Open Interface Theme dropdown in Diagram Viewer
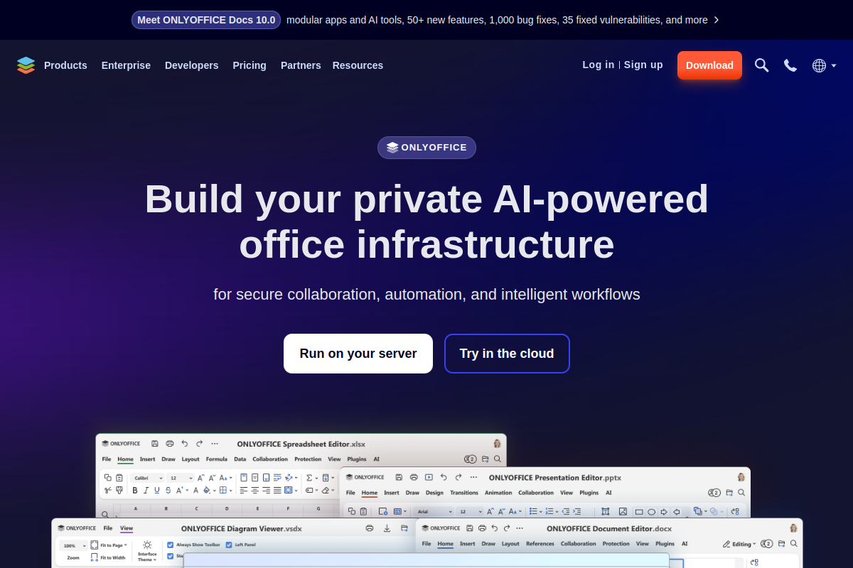 coord(147,552)
